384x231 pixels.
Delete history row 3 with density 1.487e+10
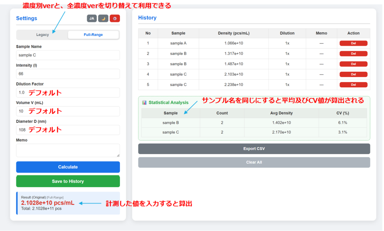[x=353, y=64]
